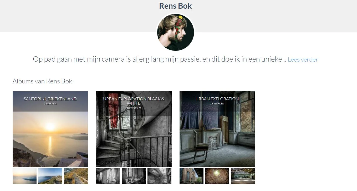The width and height of the screenshot is (357, 191).
Task: Select the brick building exterior thumbnail
Action: click(191, 176)
